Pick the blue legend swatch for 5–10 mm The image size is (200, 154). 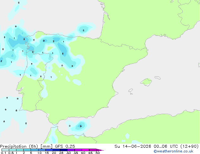coord(34,150)
